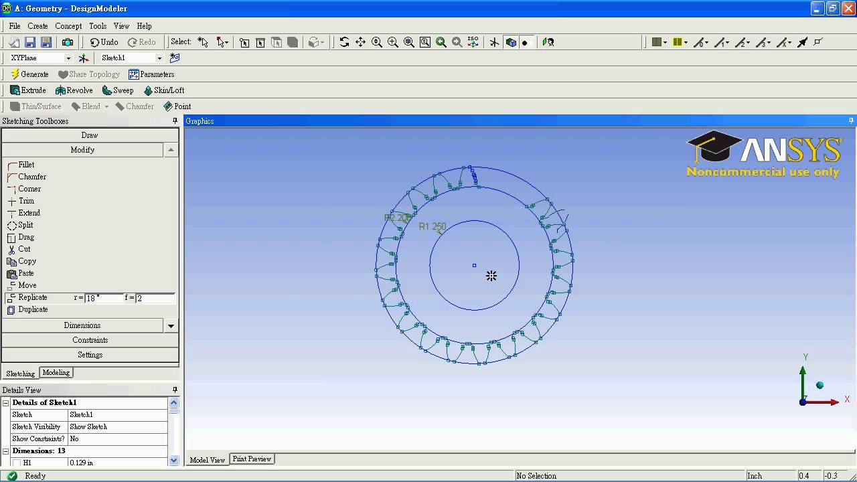857x482 pixels.
Task: Click the Skin/Loft tool
Action: pyautogui.click(x=164, y=90)
